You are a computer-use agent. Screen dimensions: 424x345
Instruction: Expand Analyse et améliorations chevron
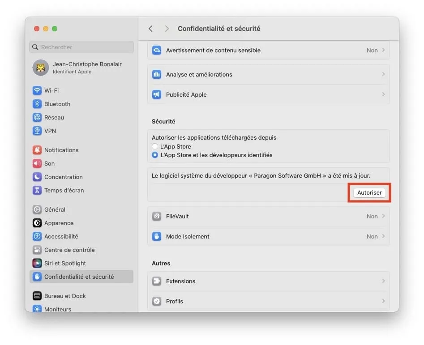[x=383, y=74]
